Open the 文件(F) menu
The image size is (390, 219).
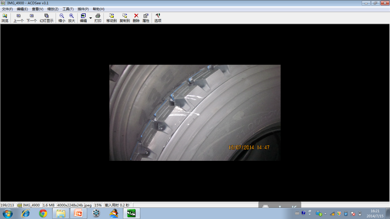pyautogui.click(x=7, y=9)
